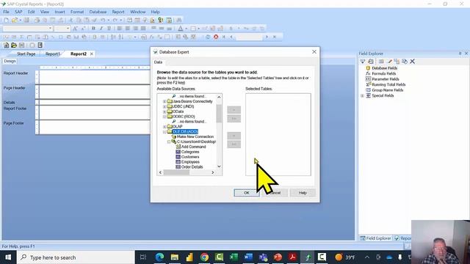Switch to the Start Page tab
Viewport: 470px width, 264px height.
click(26, 54)
